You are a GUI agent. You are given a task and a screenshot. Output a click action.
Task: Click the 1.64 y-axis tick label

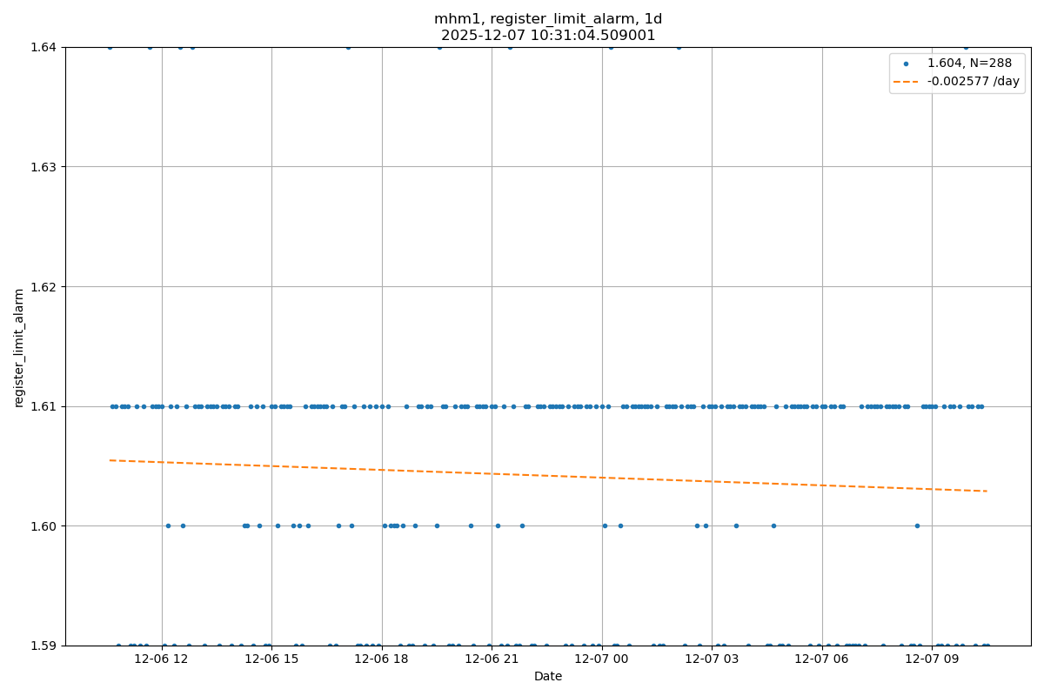tap(43, 47)
